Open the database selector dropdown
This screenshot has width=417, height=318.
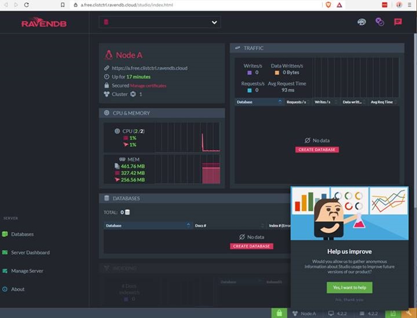click(x=160, y=23)
